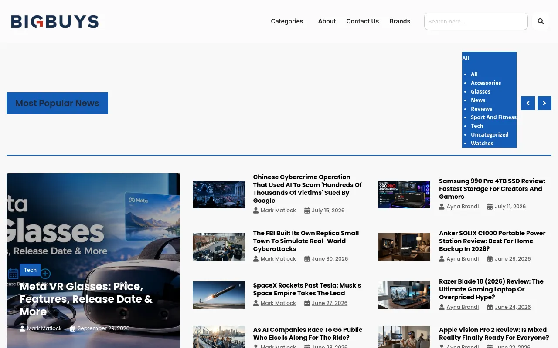Open Meta VR Glasses featured article title
The height and width of the screenshot is (348, 558).
tap(86, 299)
